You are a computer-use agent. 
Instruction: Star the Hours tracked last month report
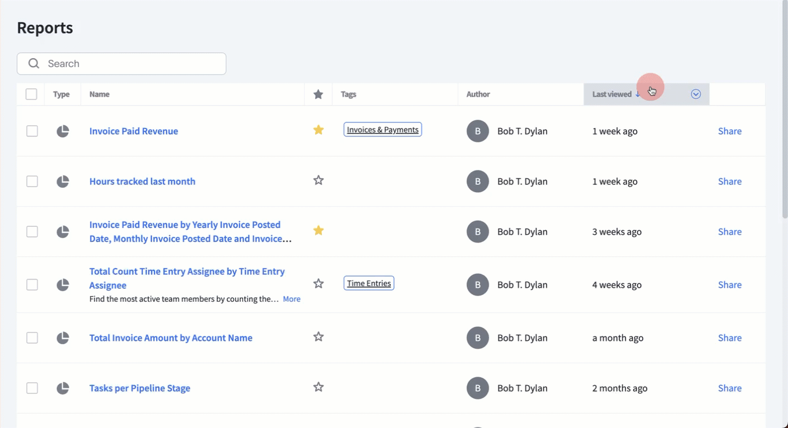point(319,180)
